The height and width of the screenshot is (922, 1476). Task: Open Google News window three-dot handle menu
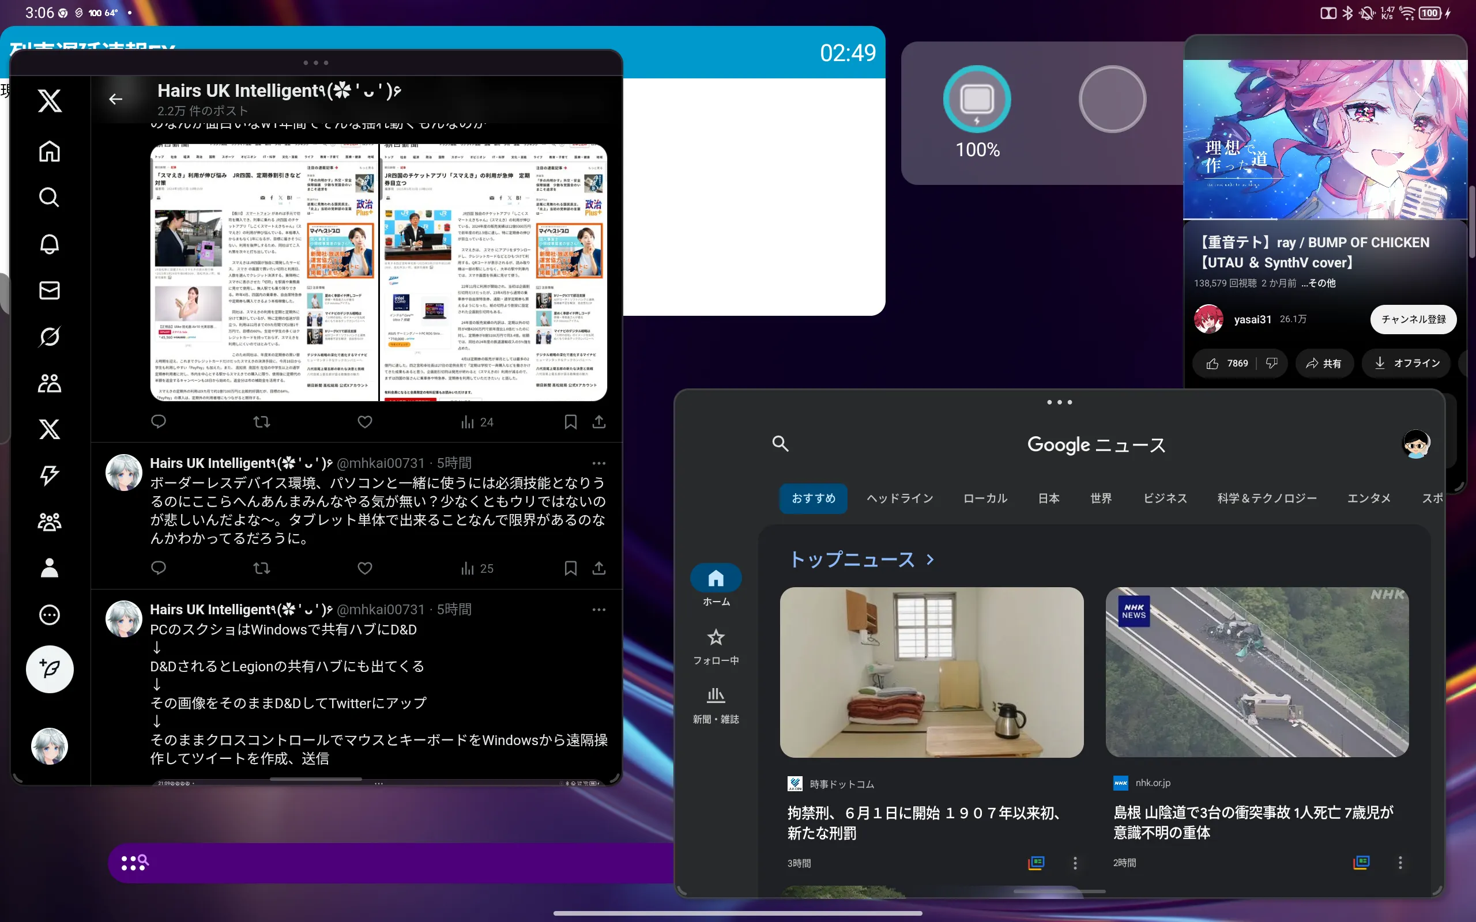tap(1059, 402)
